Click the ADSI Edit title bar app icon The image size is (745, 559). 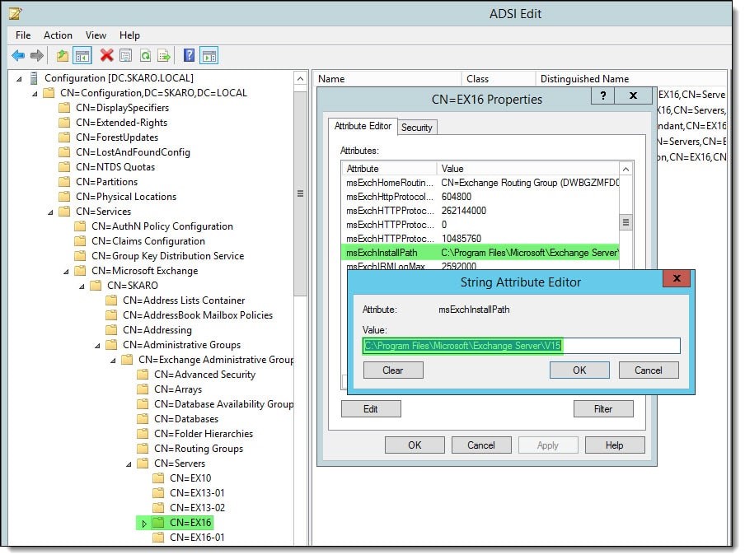click(15, 13)
